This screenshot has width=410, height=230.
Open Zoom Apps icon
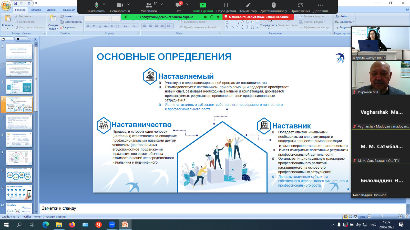(300, 5)
